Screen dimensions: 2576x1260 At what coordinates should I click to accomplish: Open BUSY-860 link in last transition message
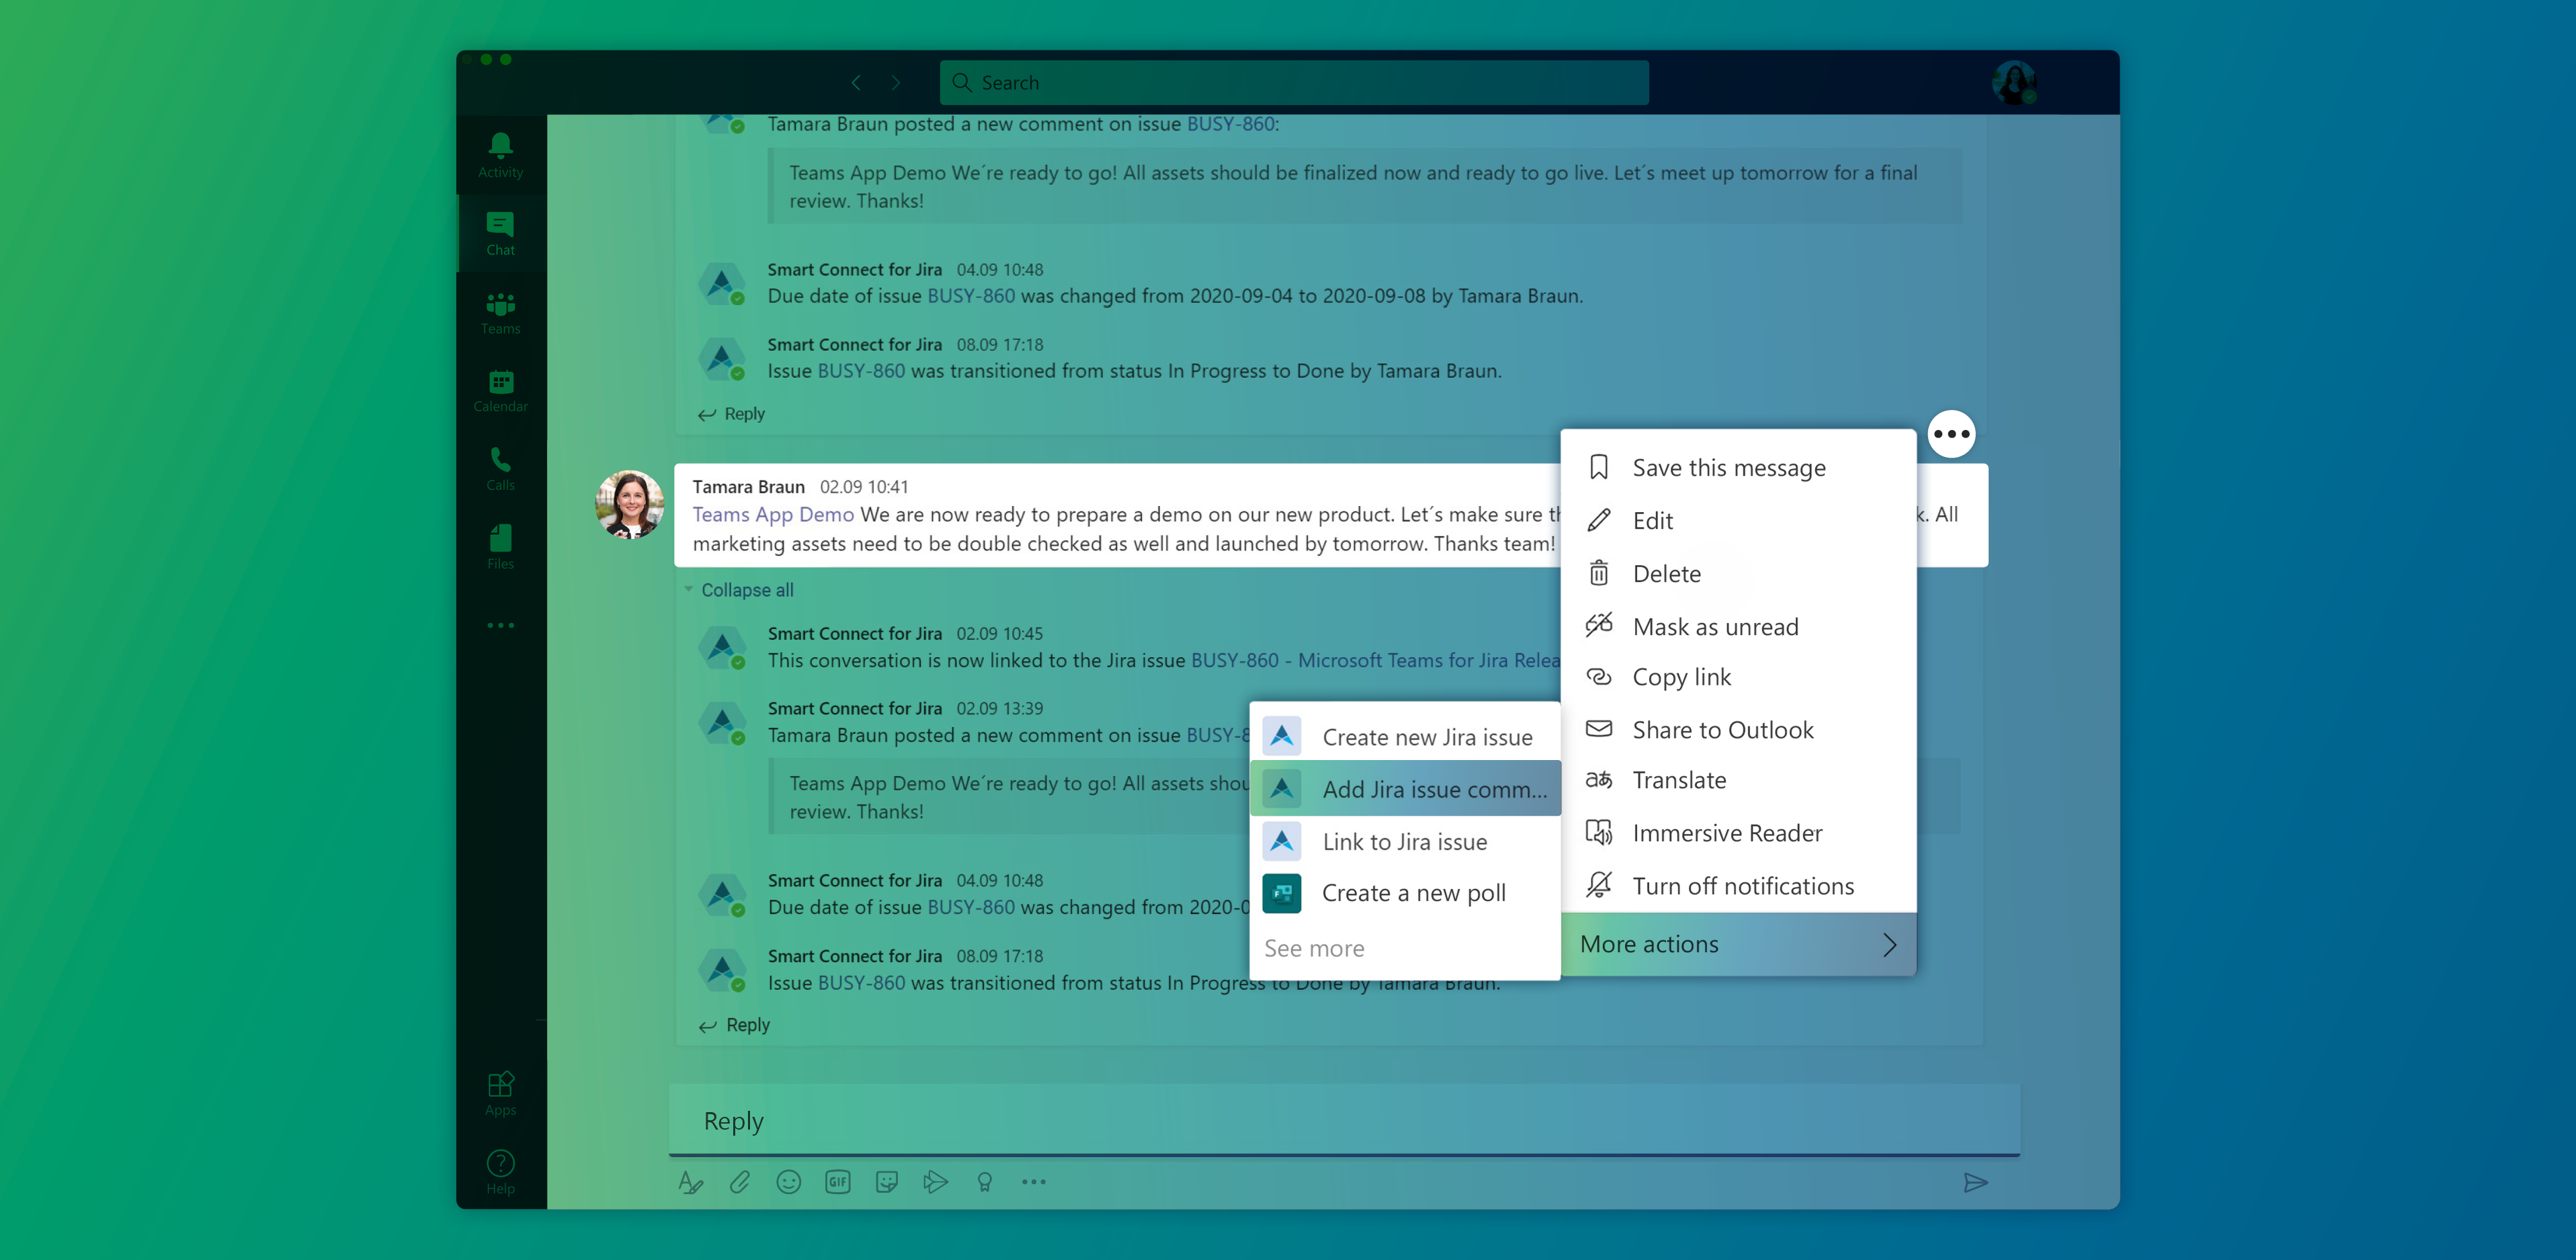click(861, 983)
